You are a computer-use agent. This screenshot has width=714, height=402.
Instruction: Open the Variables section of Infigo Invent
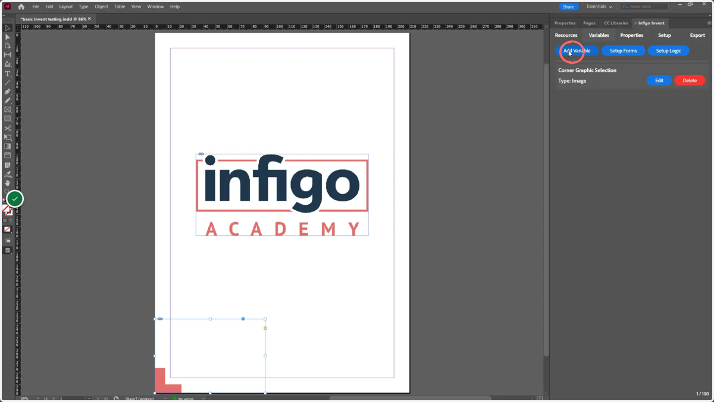click(x=599, y=35)
